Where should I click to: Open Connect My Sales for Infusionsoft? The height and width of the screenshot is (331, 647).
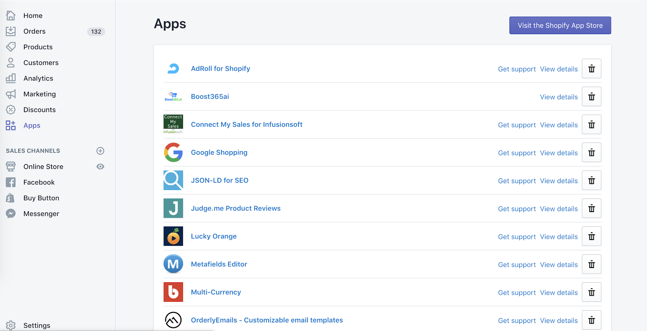(247, 125)
